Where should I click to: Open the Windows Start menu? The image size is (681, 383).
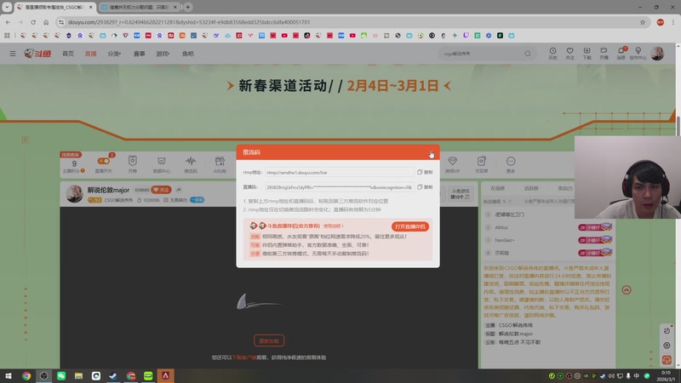(x=9, y=375)
